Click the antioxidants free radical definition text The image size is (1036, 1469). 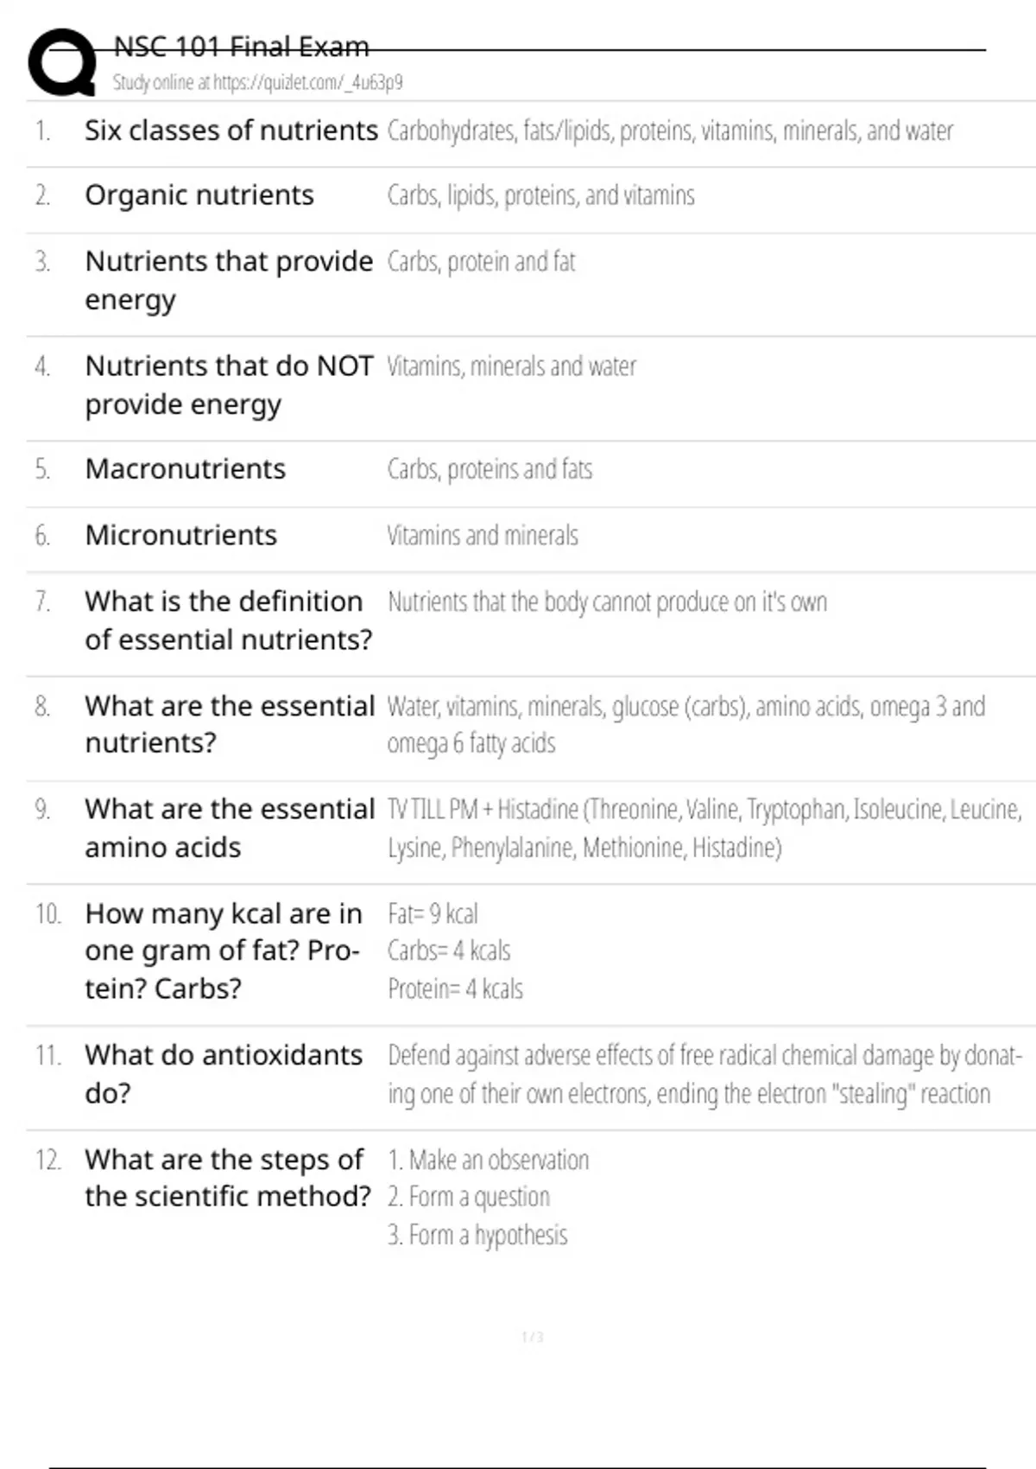click(x=704, y=1074)
